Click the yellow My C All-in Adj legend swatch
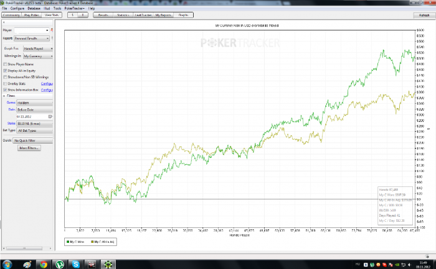 tap(92, 242)
